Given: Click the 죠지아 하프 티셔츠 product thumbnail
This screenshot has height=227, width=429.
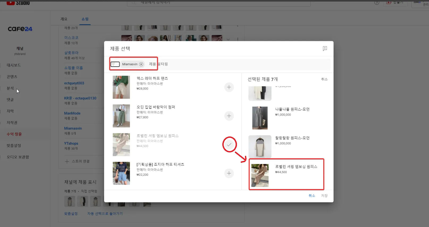Looking at the screenshot, I should [x=121, y=173].
